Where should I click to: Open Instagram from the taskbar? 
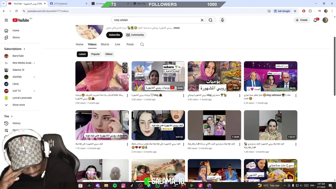123,186
